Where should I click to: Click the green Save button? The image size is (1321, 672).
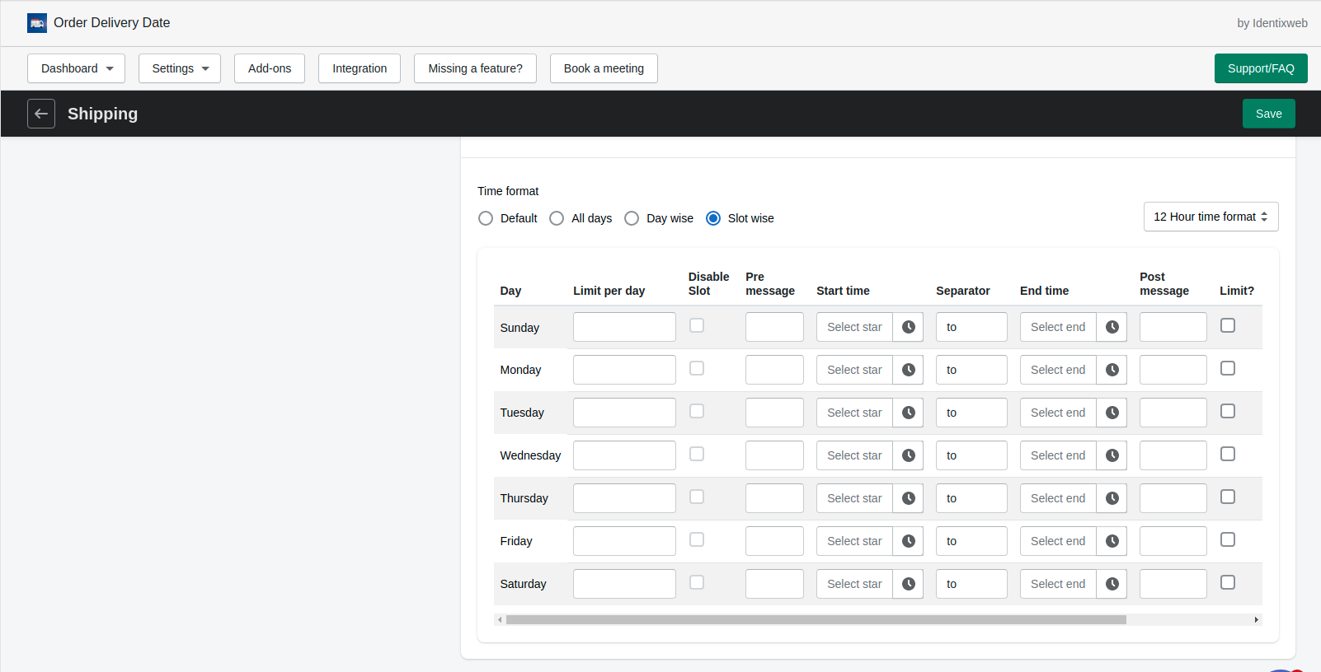[1268, 114]
